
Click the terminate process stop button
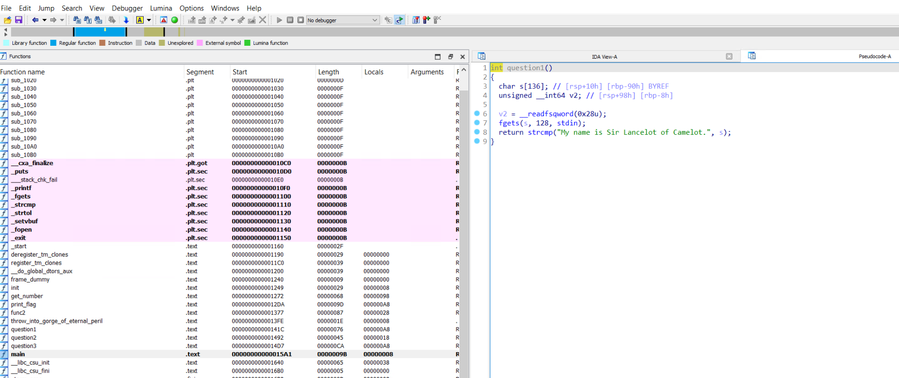[300, 20]
